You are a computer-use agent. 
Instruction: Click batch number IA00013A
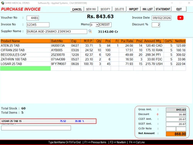click(x=58, y=46)
